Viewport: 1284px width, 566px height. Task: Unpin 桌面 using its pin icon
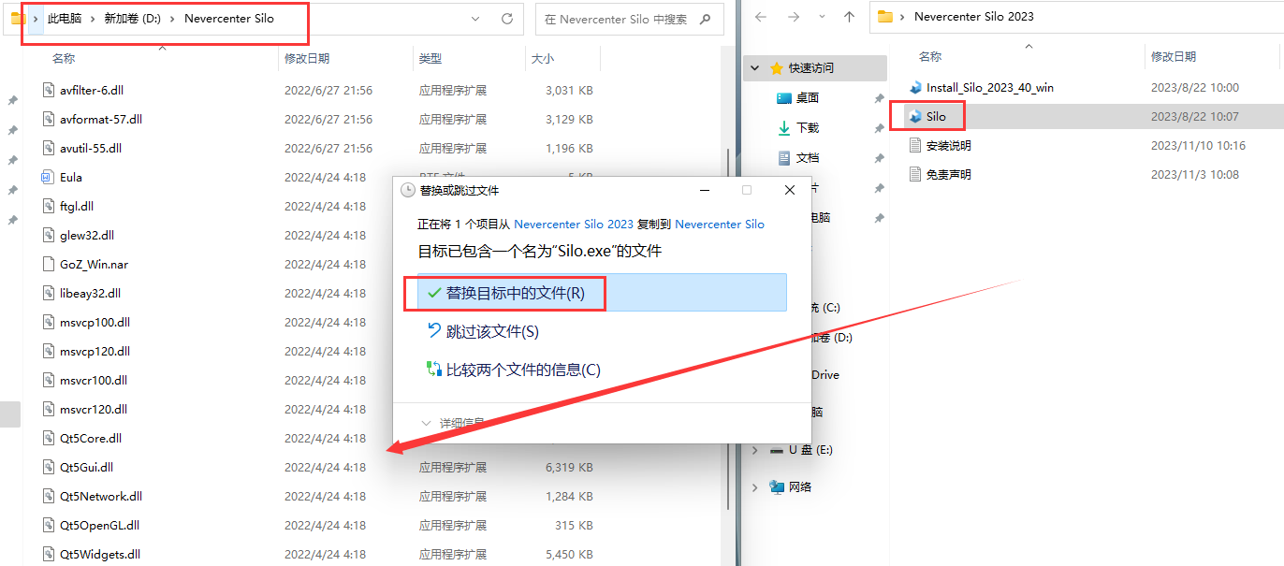879,98
